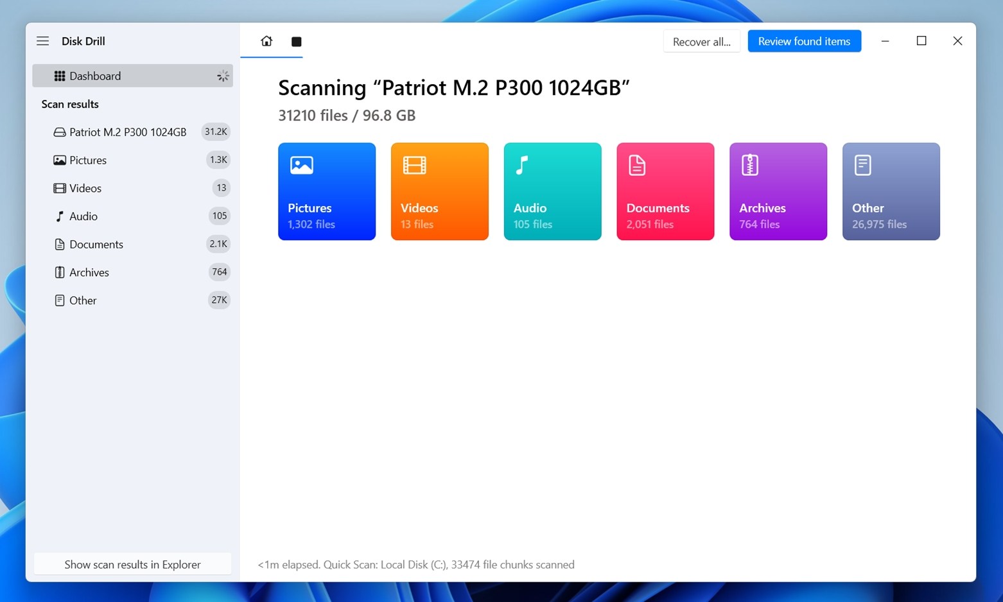Open the Pictures category tile
1003x602 pixels.
[x=326, y=191]
